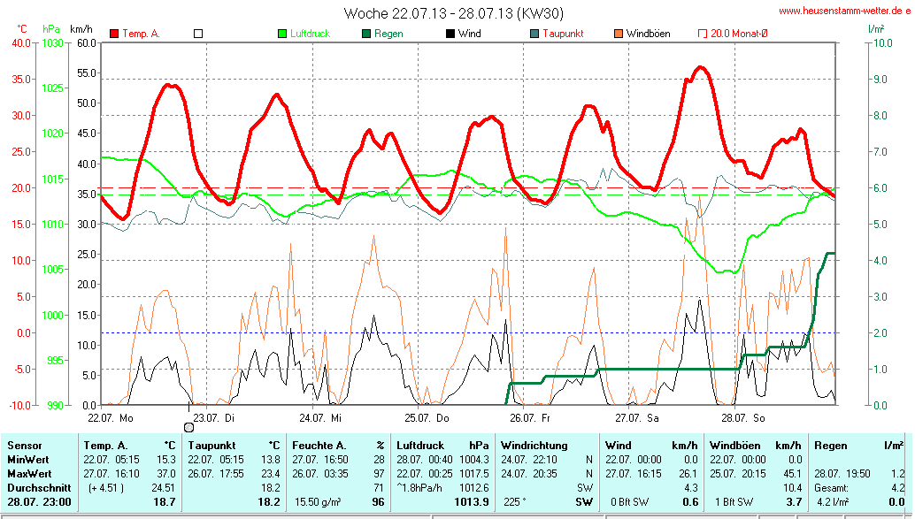Click the teal Taupunkt legend swatch
Screen dimensions: 915x519
point(534,34)
